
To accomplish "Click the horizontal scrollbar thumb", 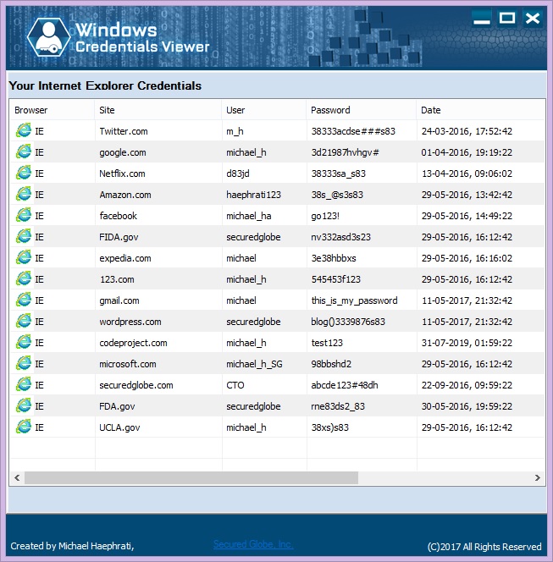I will [x=191, y=477].
